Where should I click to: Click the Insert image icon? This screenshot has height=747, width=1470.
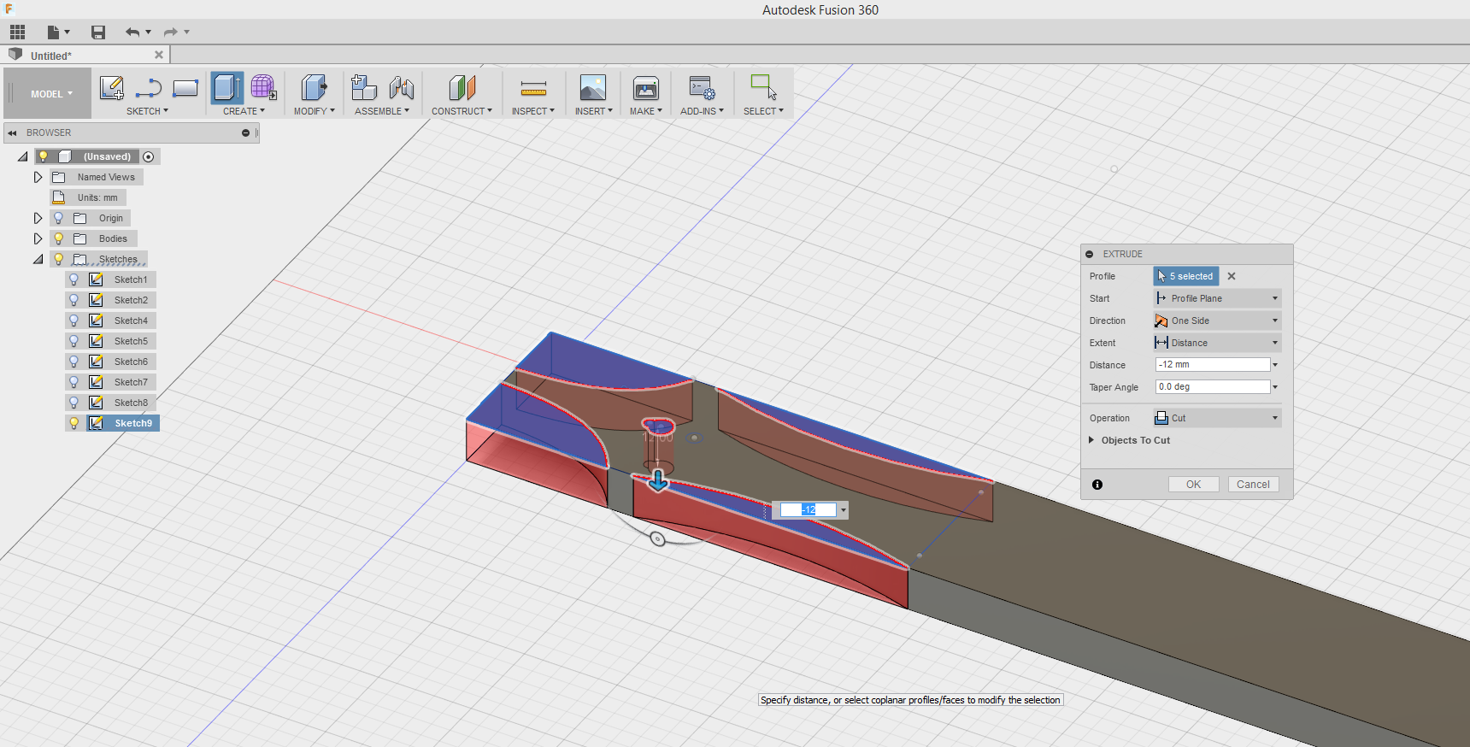tap(593, 87)
